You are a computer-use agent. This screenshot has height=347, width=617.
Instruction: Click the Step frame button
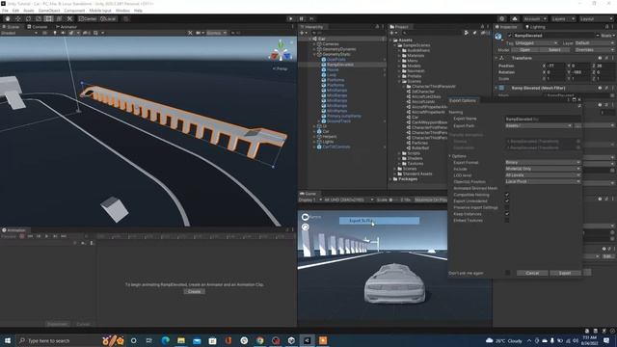[311, 19]
